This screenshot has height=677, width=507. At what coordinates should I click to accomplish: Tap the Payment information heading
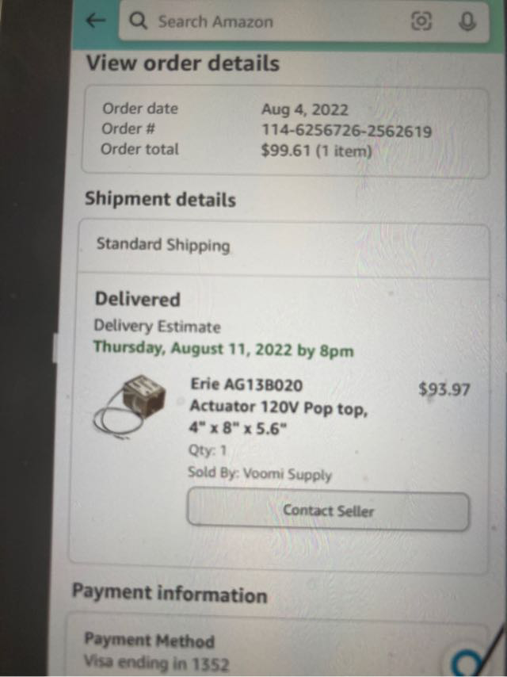click(x=170, y=593)
